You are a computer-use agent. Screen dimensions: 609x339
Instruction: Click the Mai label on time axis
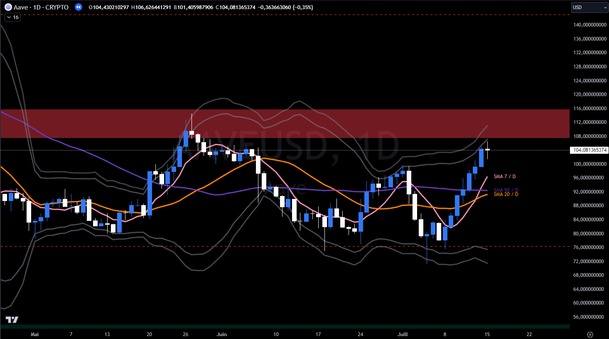35,334
